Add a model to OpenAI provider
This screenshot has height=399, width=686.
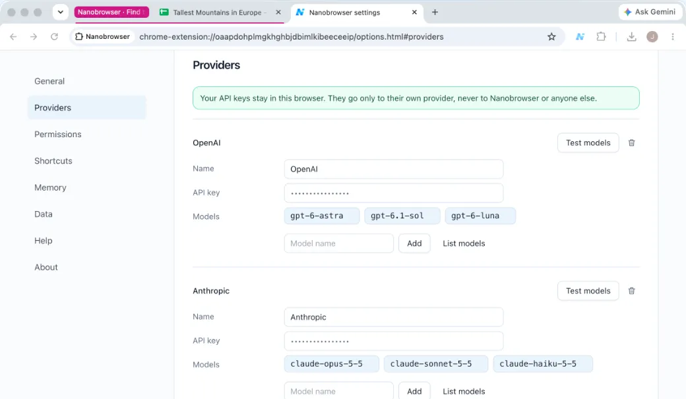click(x=414, y=243)
